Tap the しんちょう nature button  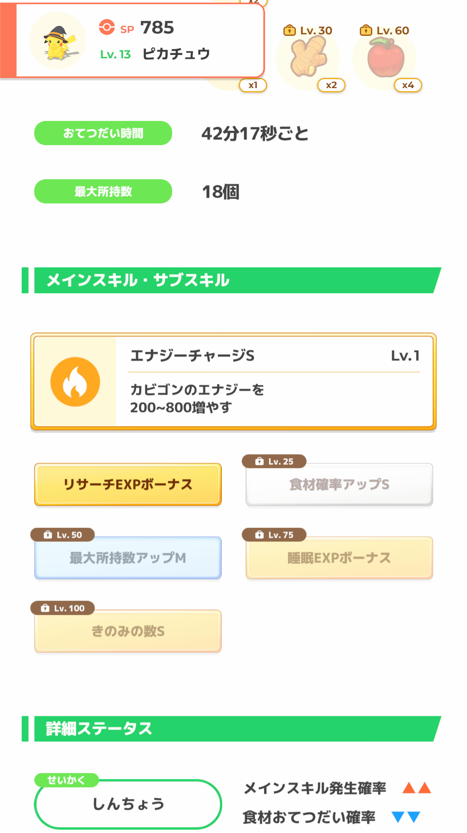(128, 804)
